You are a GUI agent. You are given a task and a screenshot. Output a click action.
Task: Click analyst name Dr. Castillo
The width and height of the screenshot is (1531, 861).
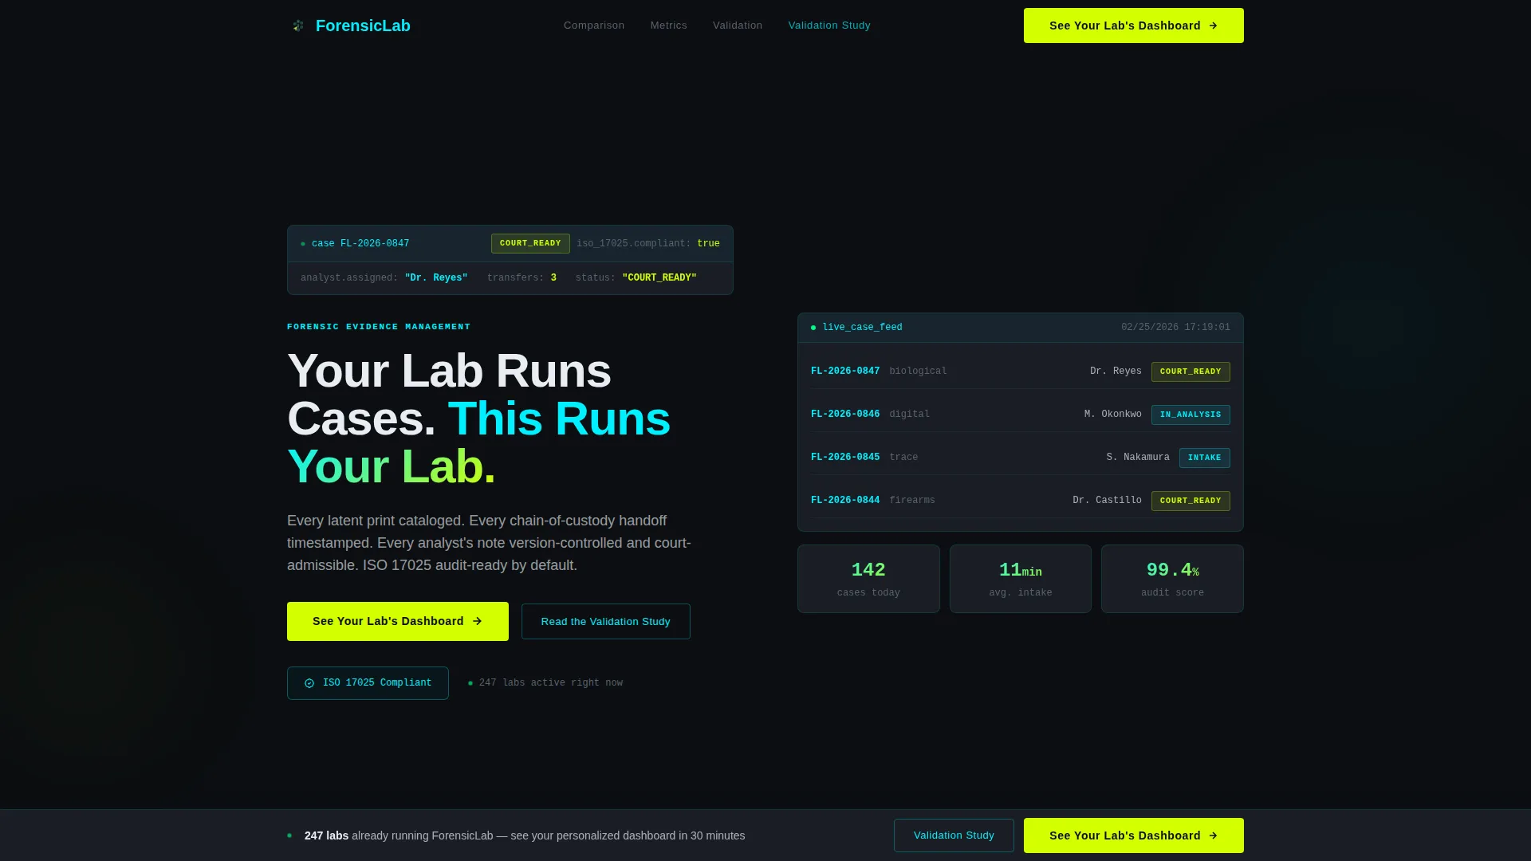coord(1107,501)
